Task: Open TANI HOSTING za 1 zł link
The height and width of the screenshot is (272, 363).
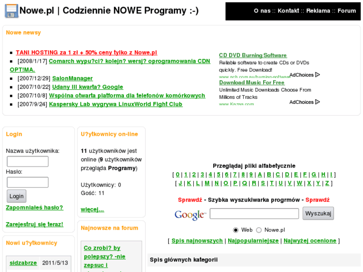Action: (86, 52)
